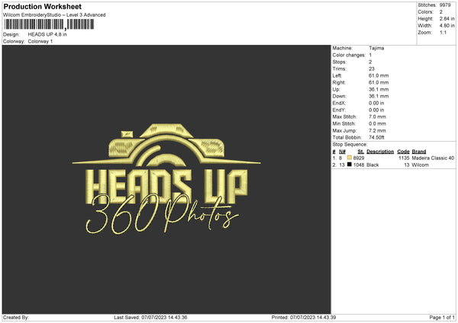Click the EndY value 0.00 in
This screenshot has width=458, height=323.
pyautogui.click(x=376, y=110)
